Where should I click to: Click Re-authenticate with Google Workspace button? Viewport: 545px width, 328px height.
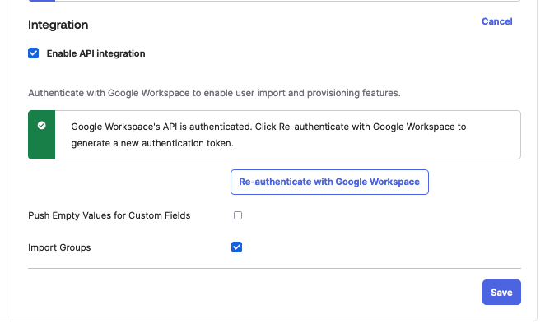[x=329, y=182]
